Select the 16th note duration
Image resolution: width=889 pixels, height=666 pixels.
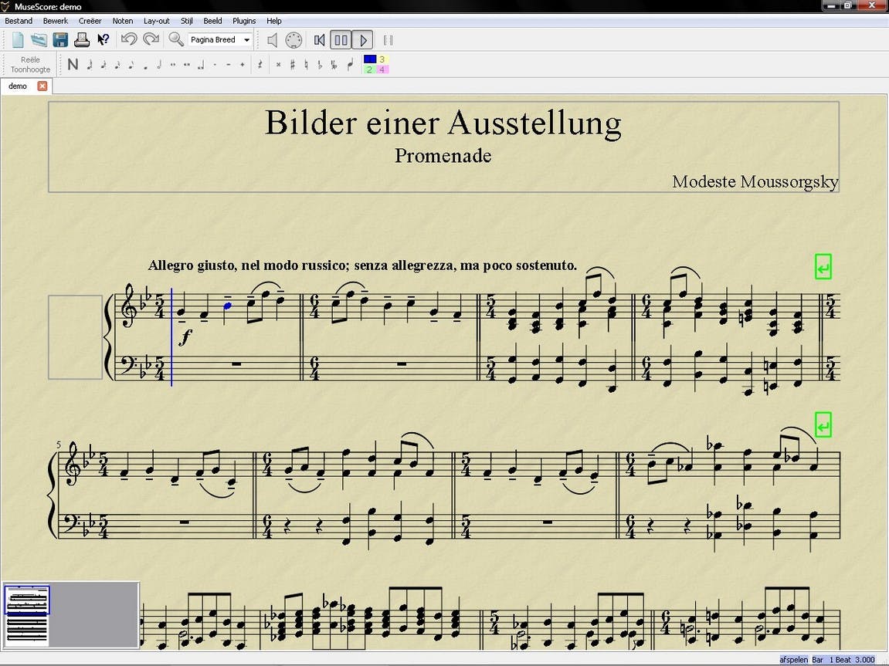click(x=117, y=65)
